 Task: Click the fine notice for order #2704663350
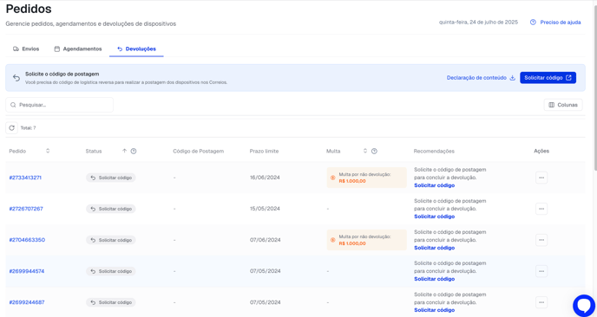[x=367, y=240]
